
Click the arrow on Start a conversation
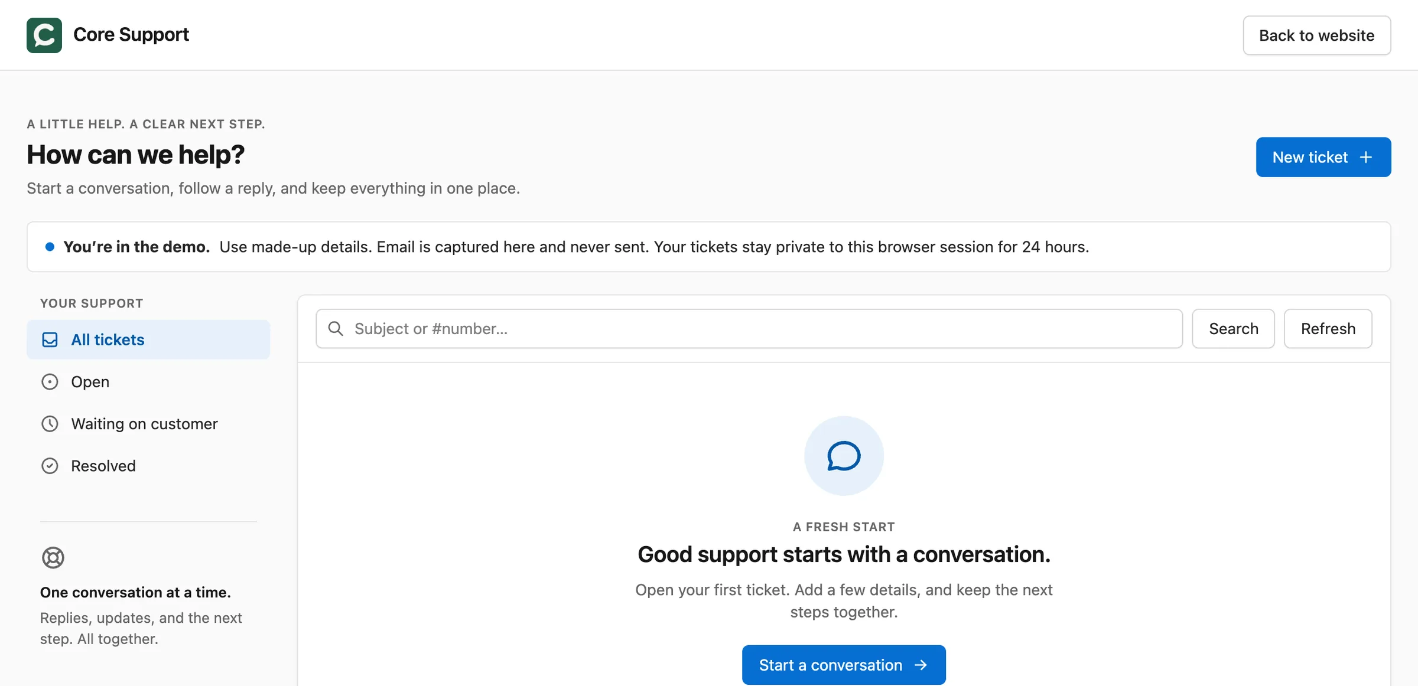coord(921,665)
